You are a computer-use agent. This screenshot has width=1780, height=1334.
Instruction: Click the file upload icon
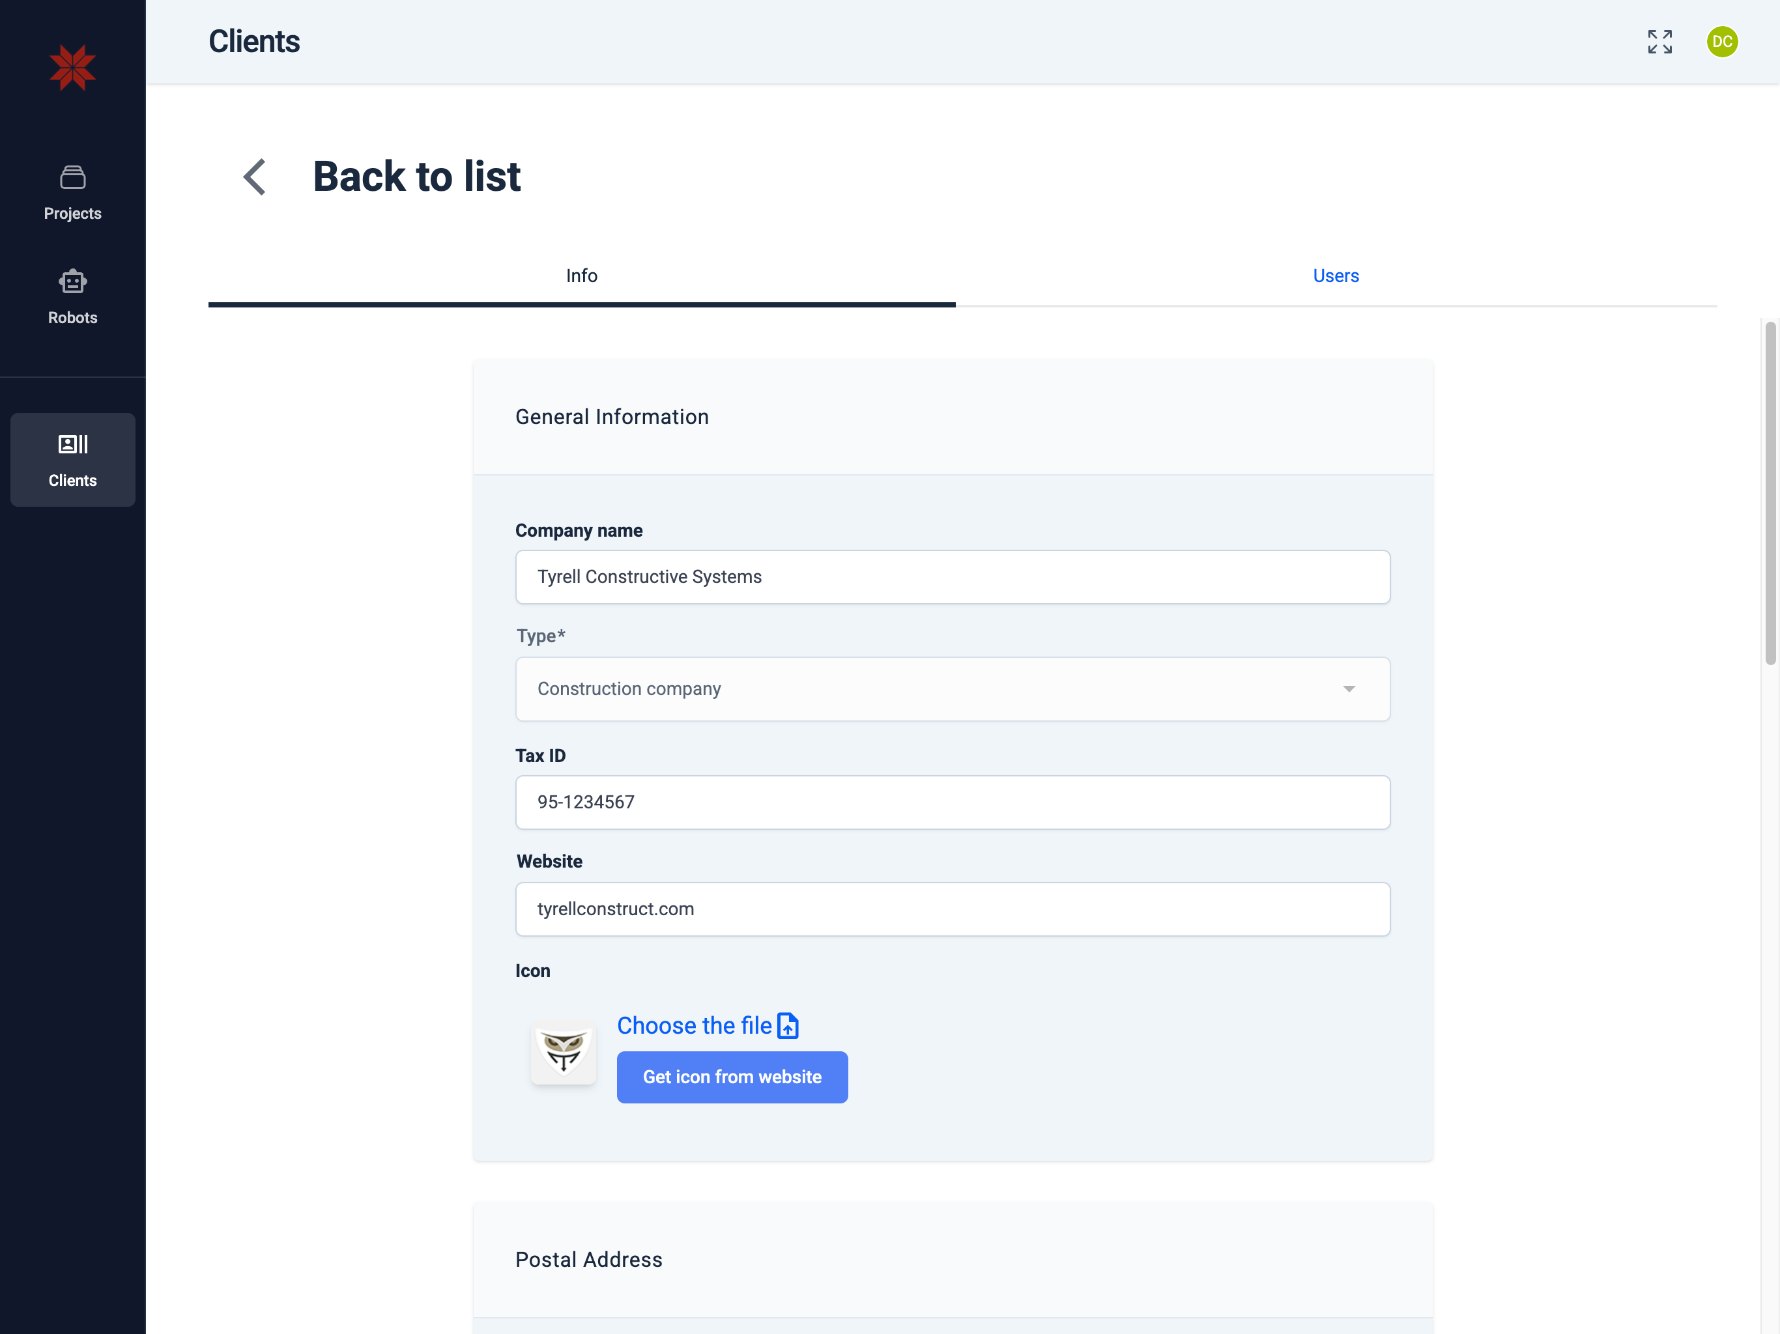coord(788,1026)
